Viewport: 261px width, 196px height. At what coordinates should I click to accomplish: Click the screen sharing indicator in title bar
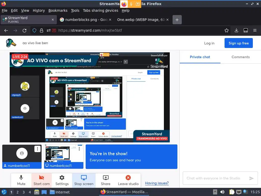pyautogui.click(x=138, y=4)
